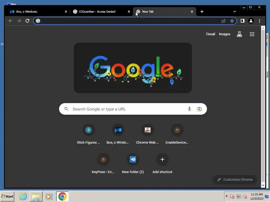The height and width of the screenshot is (202, 270).
Task: Click the muted volume tray icon
Action: tap(245, 196)
